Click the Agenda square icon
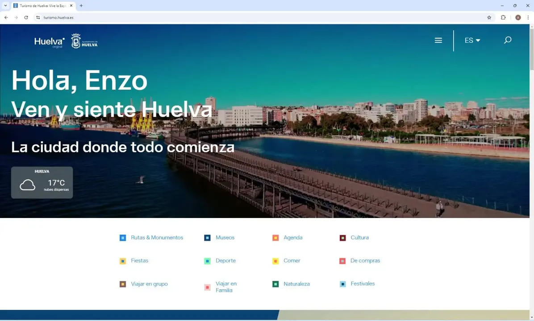This screenshot has height=321, width=534. click(275, 238)
